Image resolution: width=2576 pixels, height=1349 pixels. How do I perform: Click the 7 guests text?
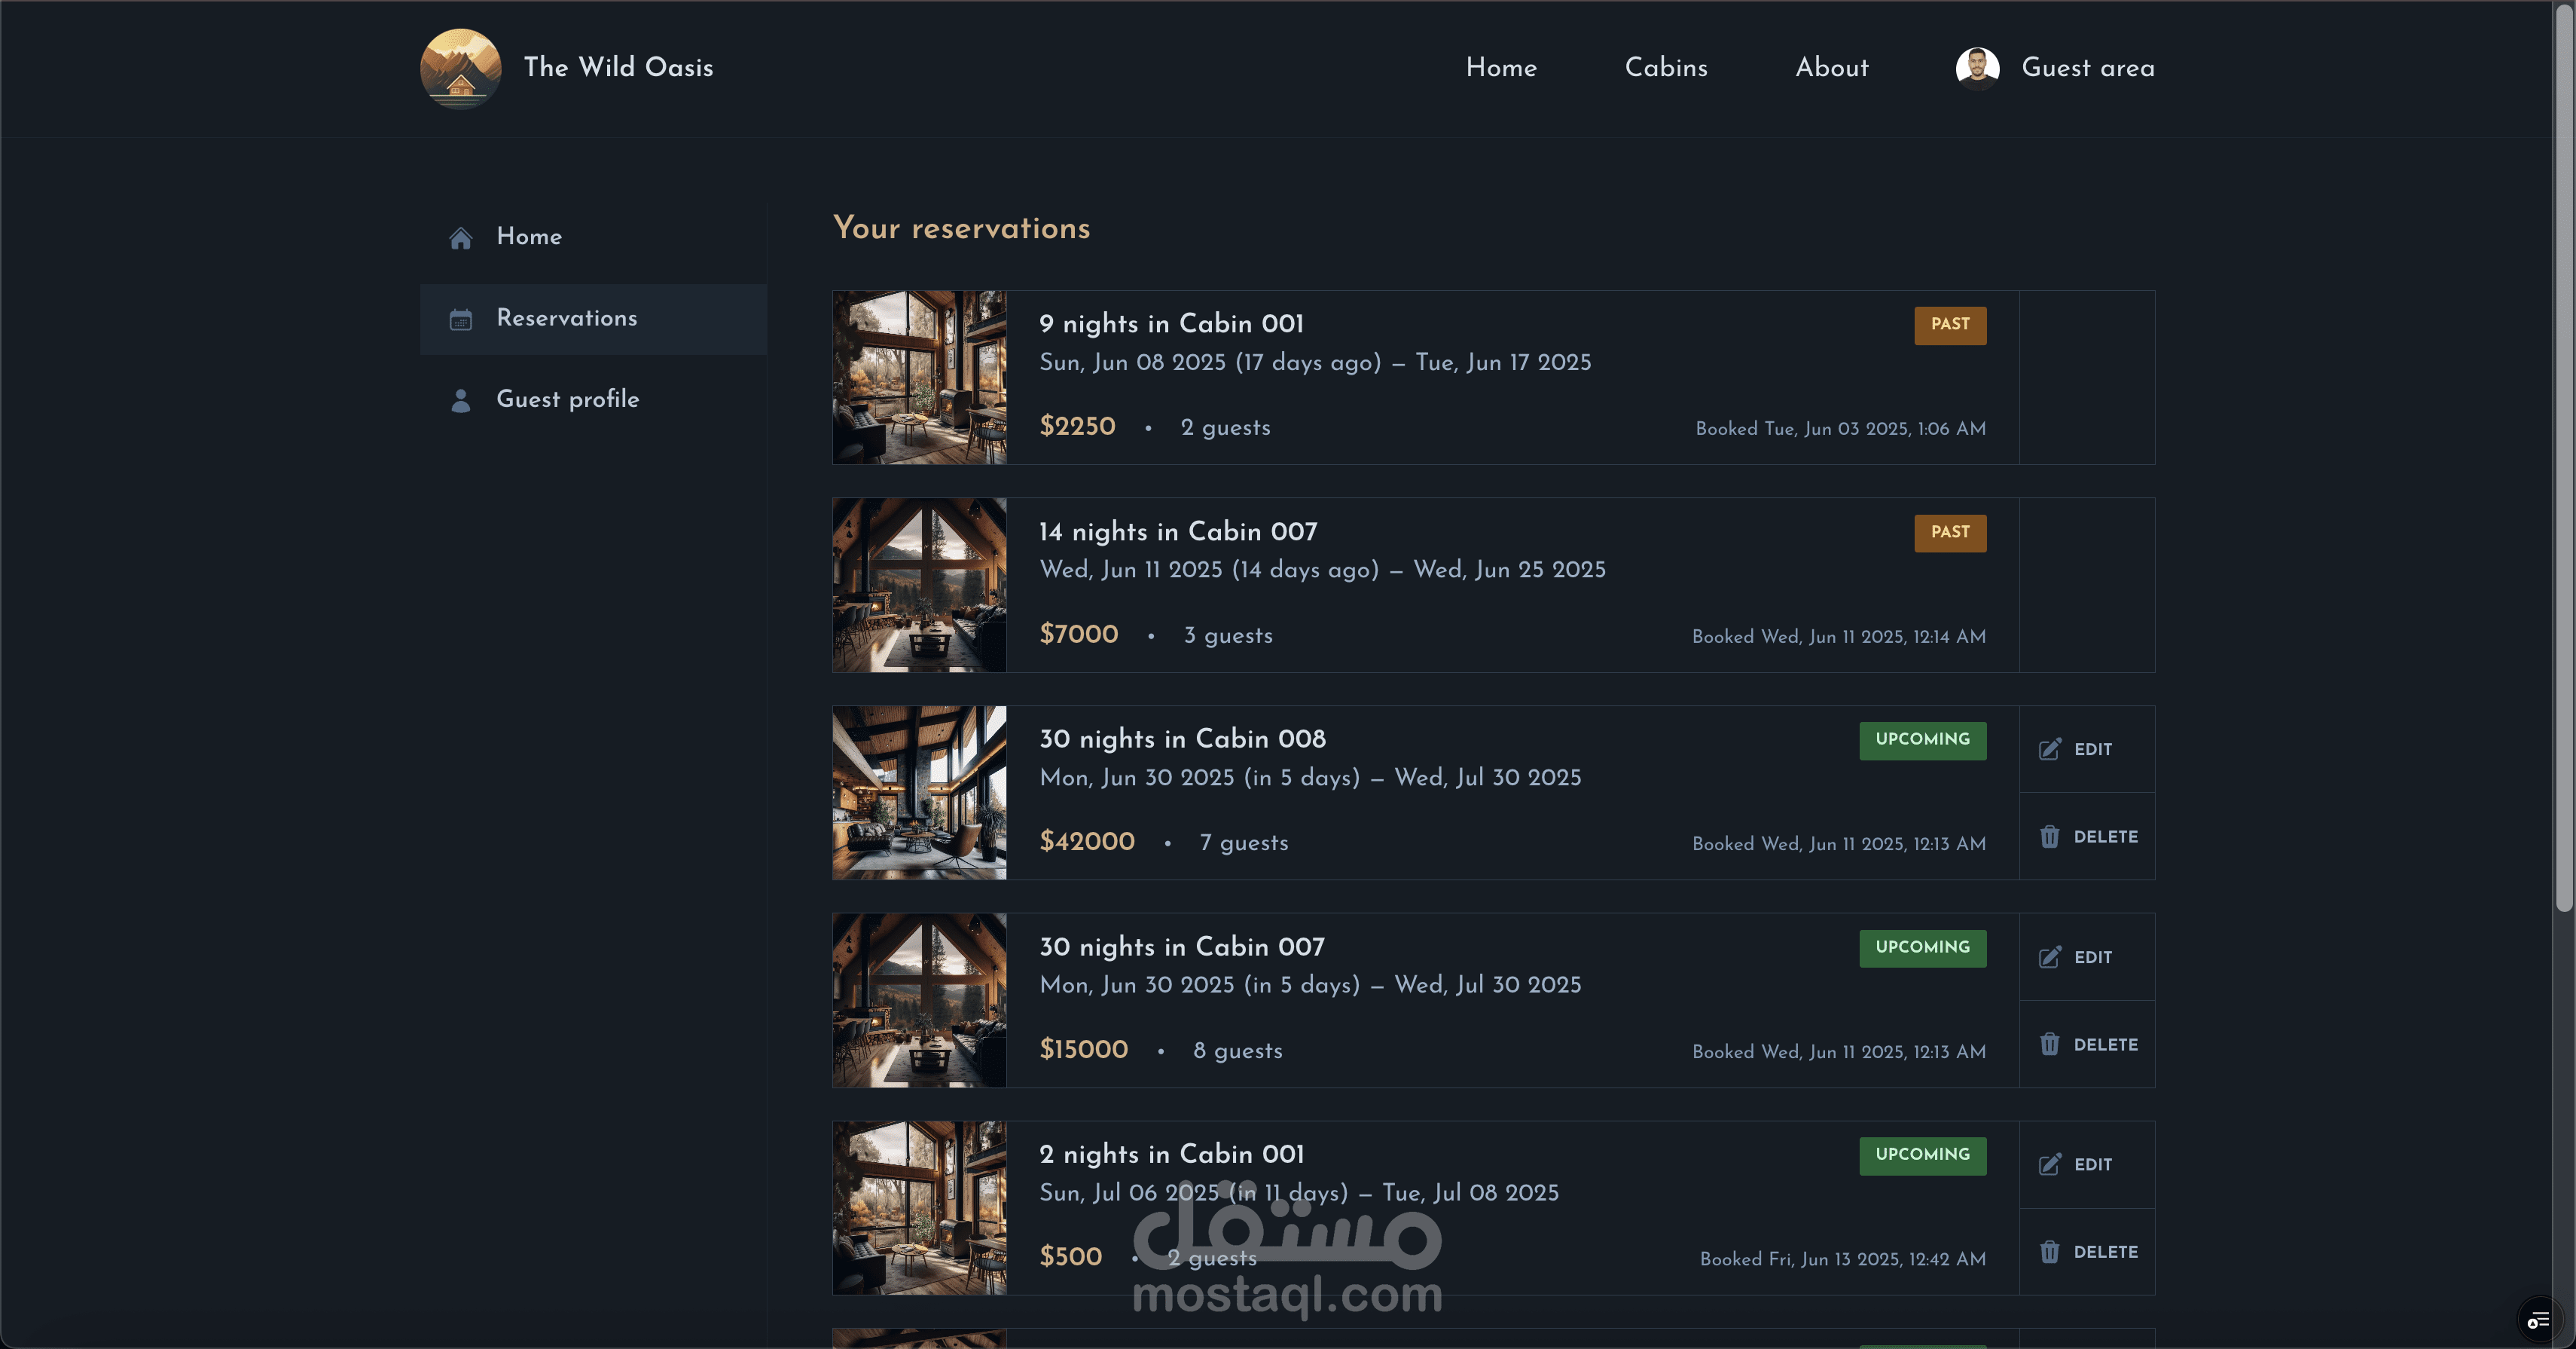pyautogui.click(x=1243, y=843)
